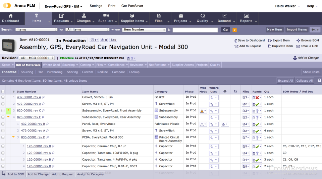Image resolution: width=322 pixels, height=179 pixels.
Task: Check the box for 830-00001 rev D row
Action: [x=3, y=137]
